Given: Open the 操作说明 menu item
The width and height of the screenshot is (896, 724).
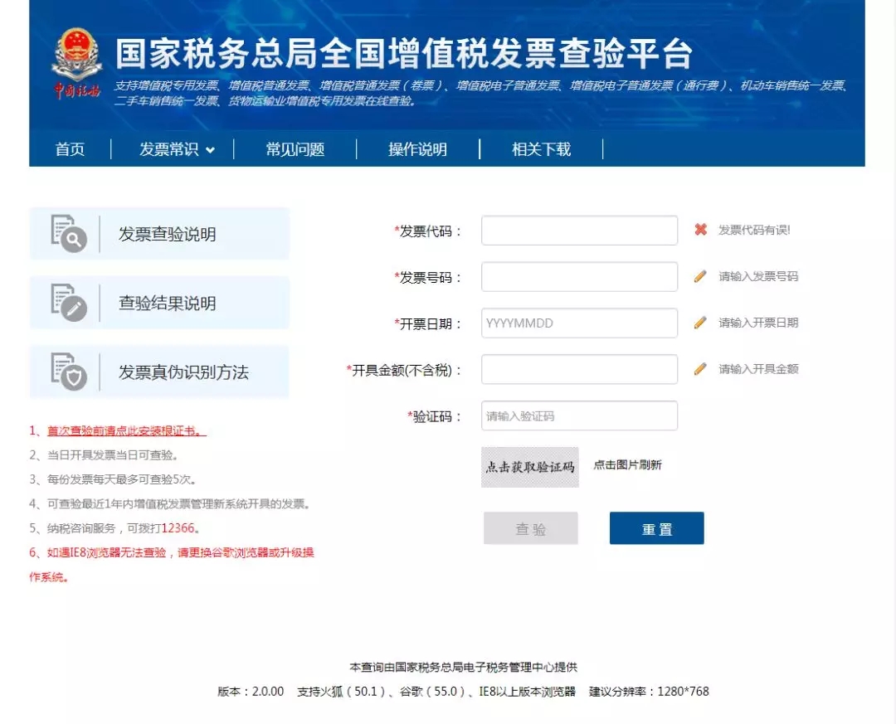Looking at the screenshot, I should [417, 150].
